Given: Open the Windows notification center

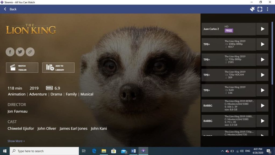Looking at the screenshot, I should click(x=269, y=151).
